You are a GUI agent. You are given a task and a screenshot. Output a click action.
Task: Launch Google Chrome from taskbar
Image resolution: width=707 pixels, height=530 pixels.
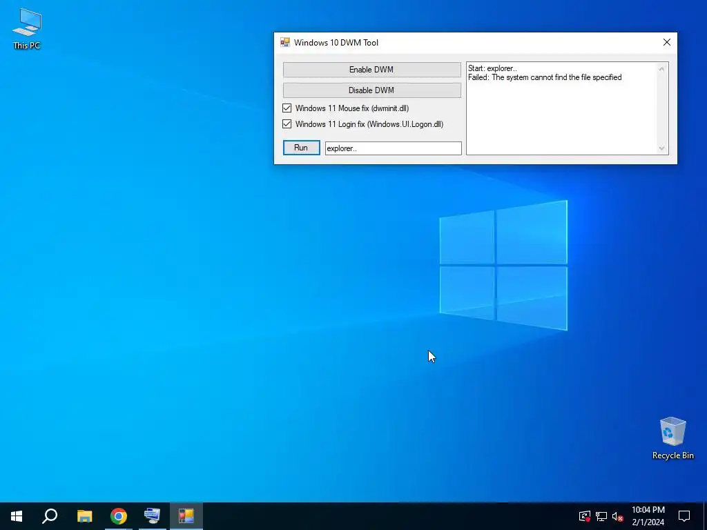[x=119, y=516]
